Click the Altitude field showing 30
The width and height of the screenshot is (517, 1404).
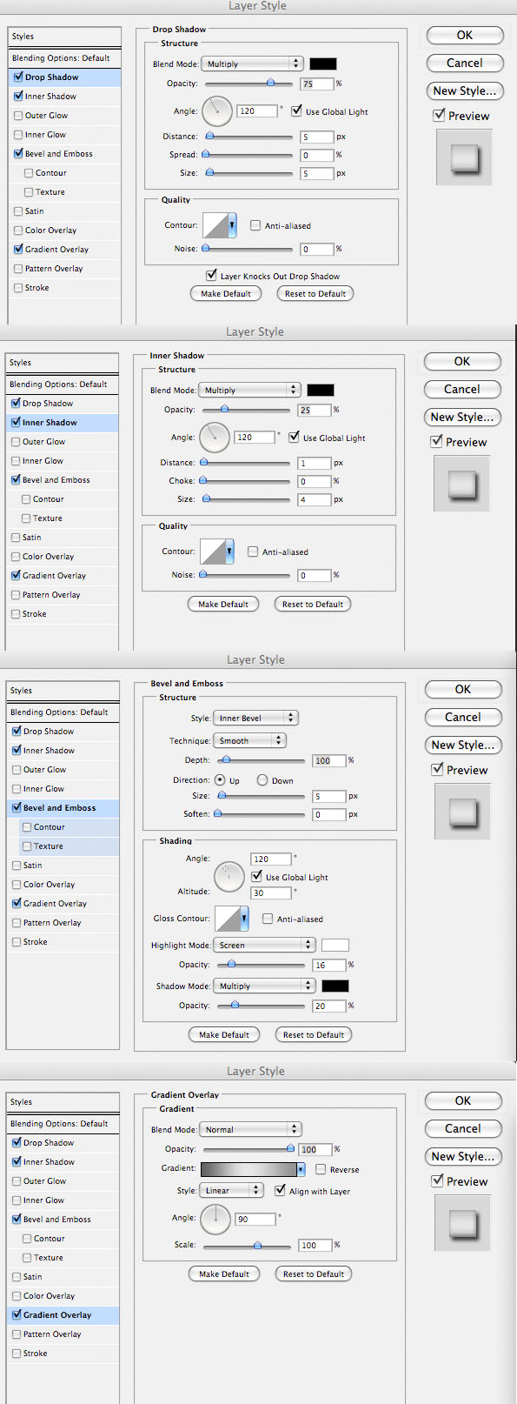tap(271, 893)
